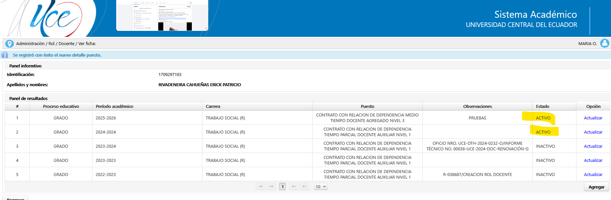Open the screenshot thumbnail in the header
Screen dimensions: 611x200
click(162, 15)
